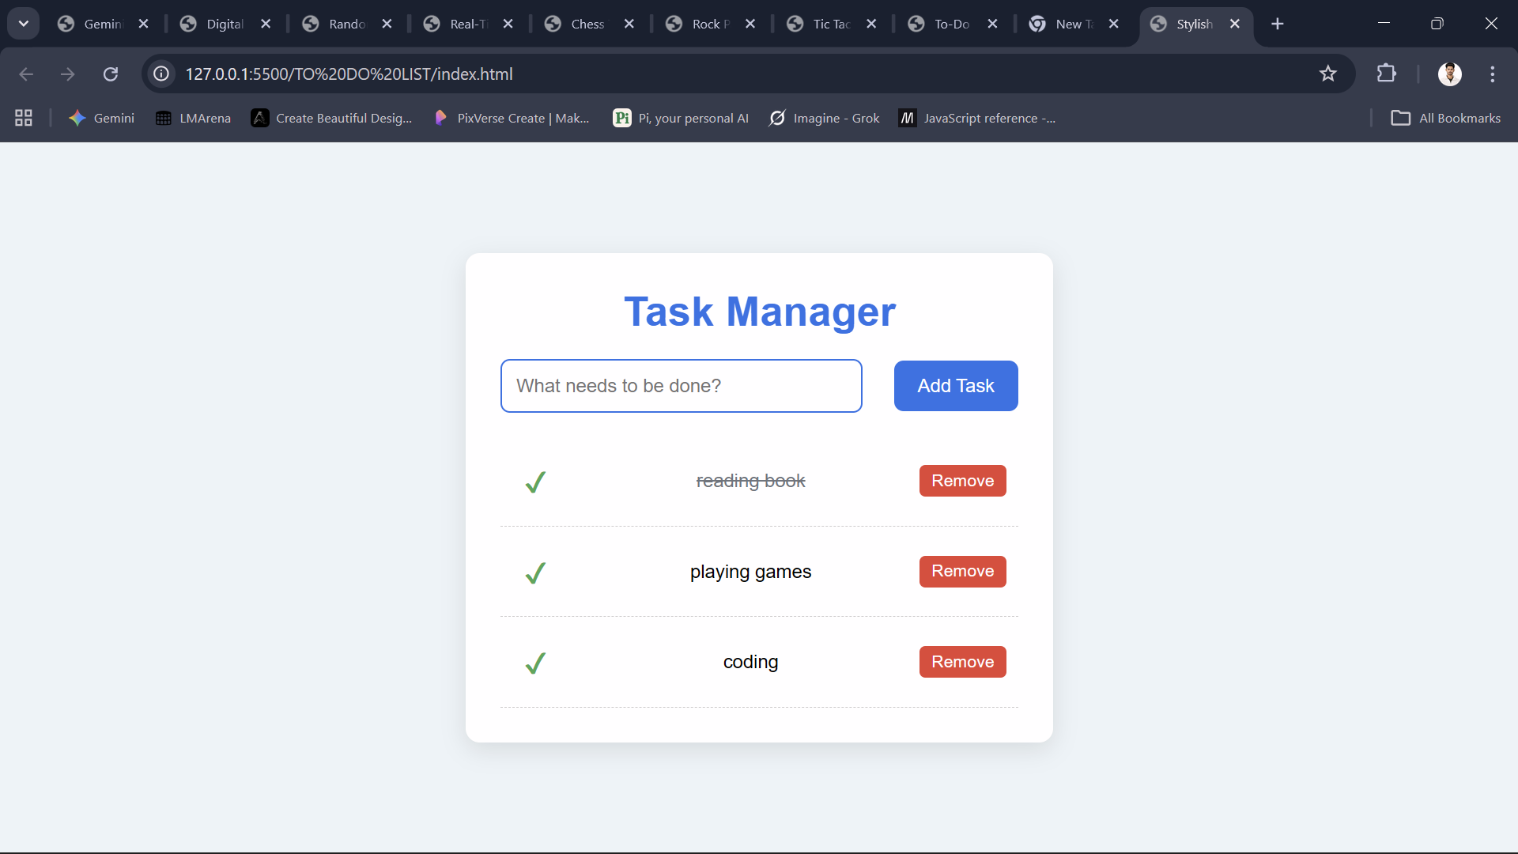This screenshot has width=1518, height=854.
Task: Open the Chrome three-dot menu
Action: (x=1492, y=74)
